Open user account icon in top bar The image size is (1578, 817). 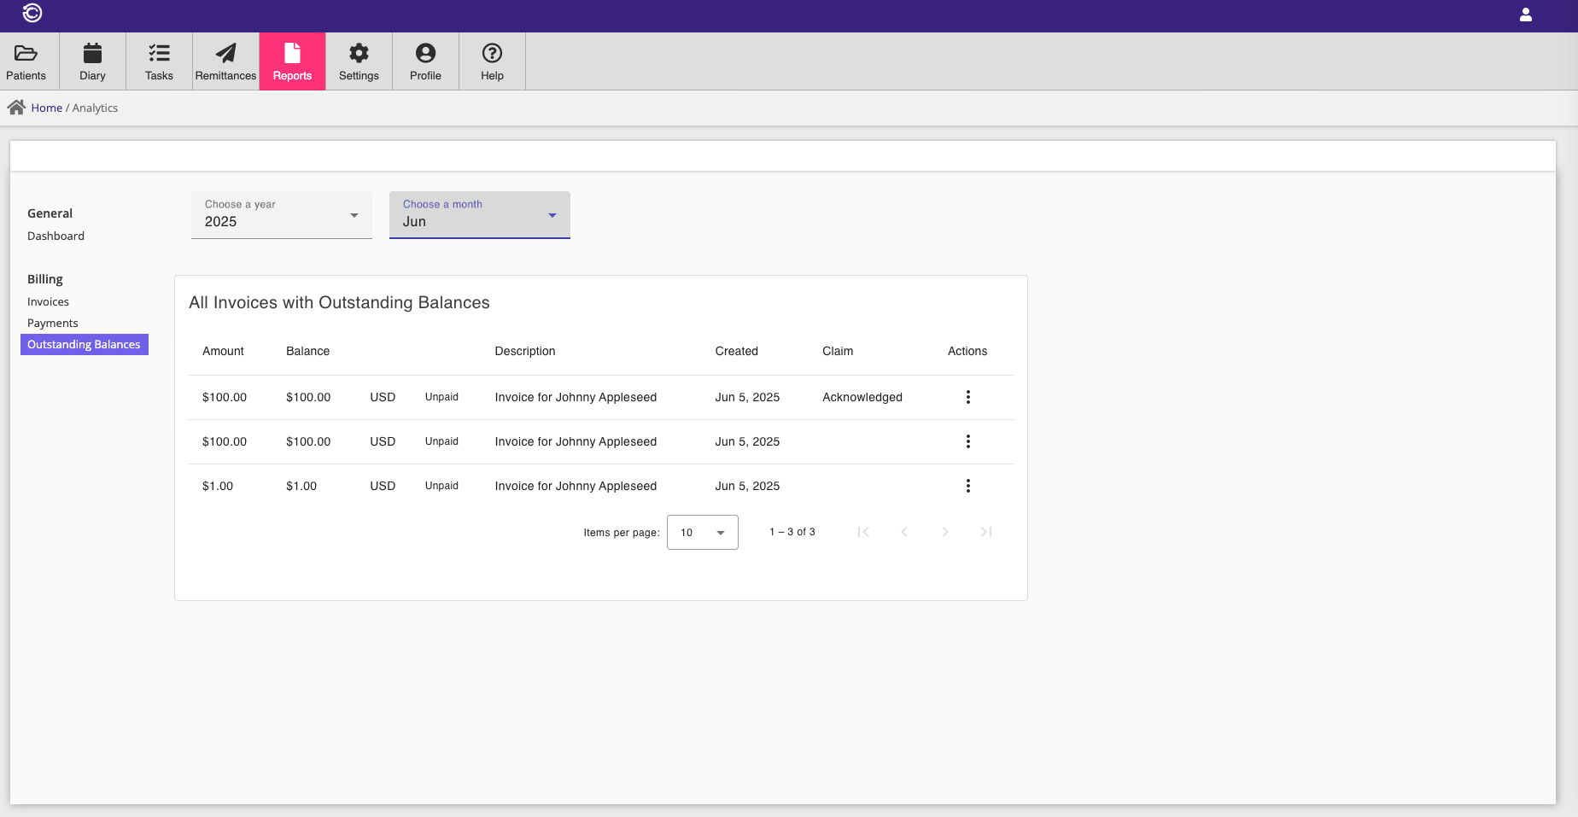[x=1525, y=15]
